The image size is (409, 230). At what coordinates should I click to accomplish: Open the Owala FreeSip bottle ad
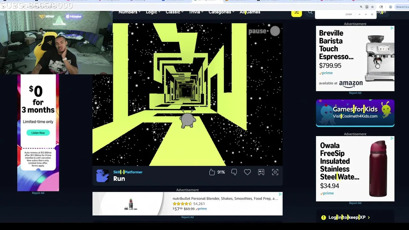point(355,169)
